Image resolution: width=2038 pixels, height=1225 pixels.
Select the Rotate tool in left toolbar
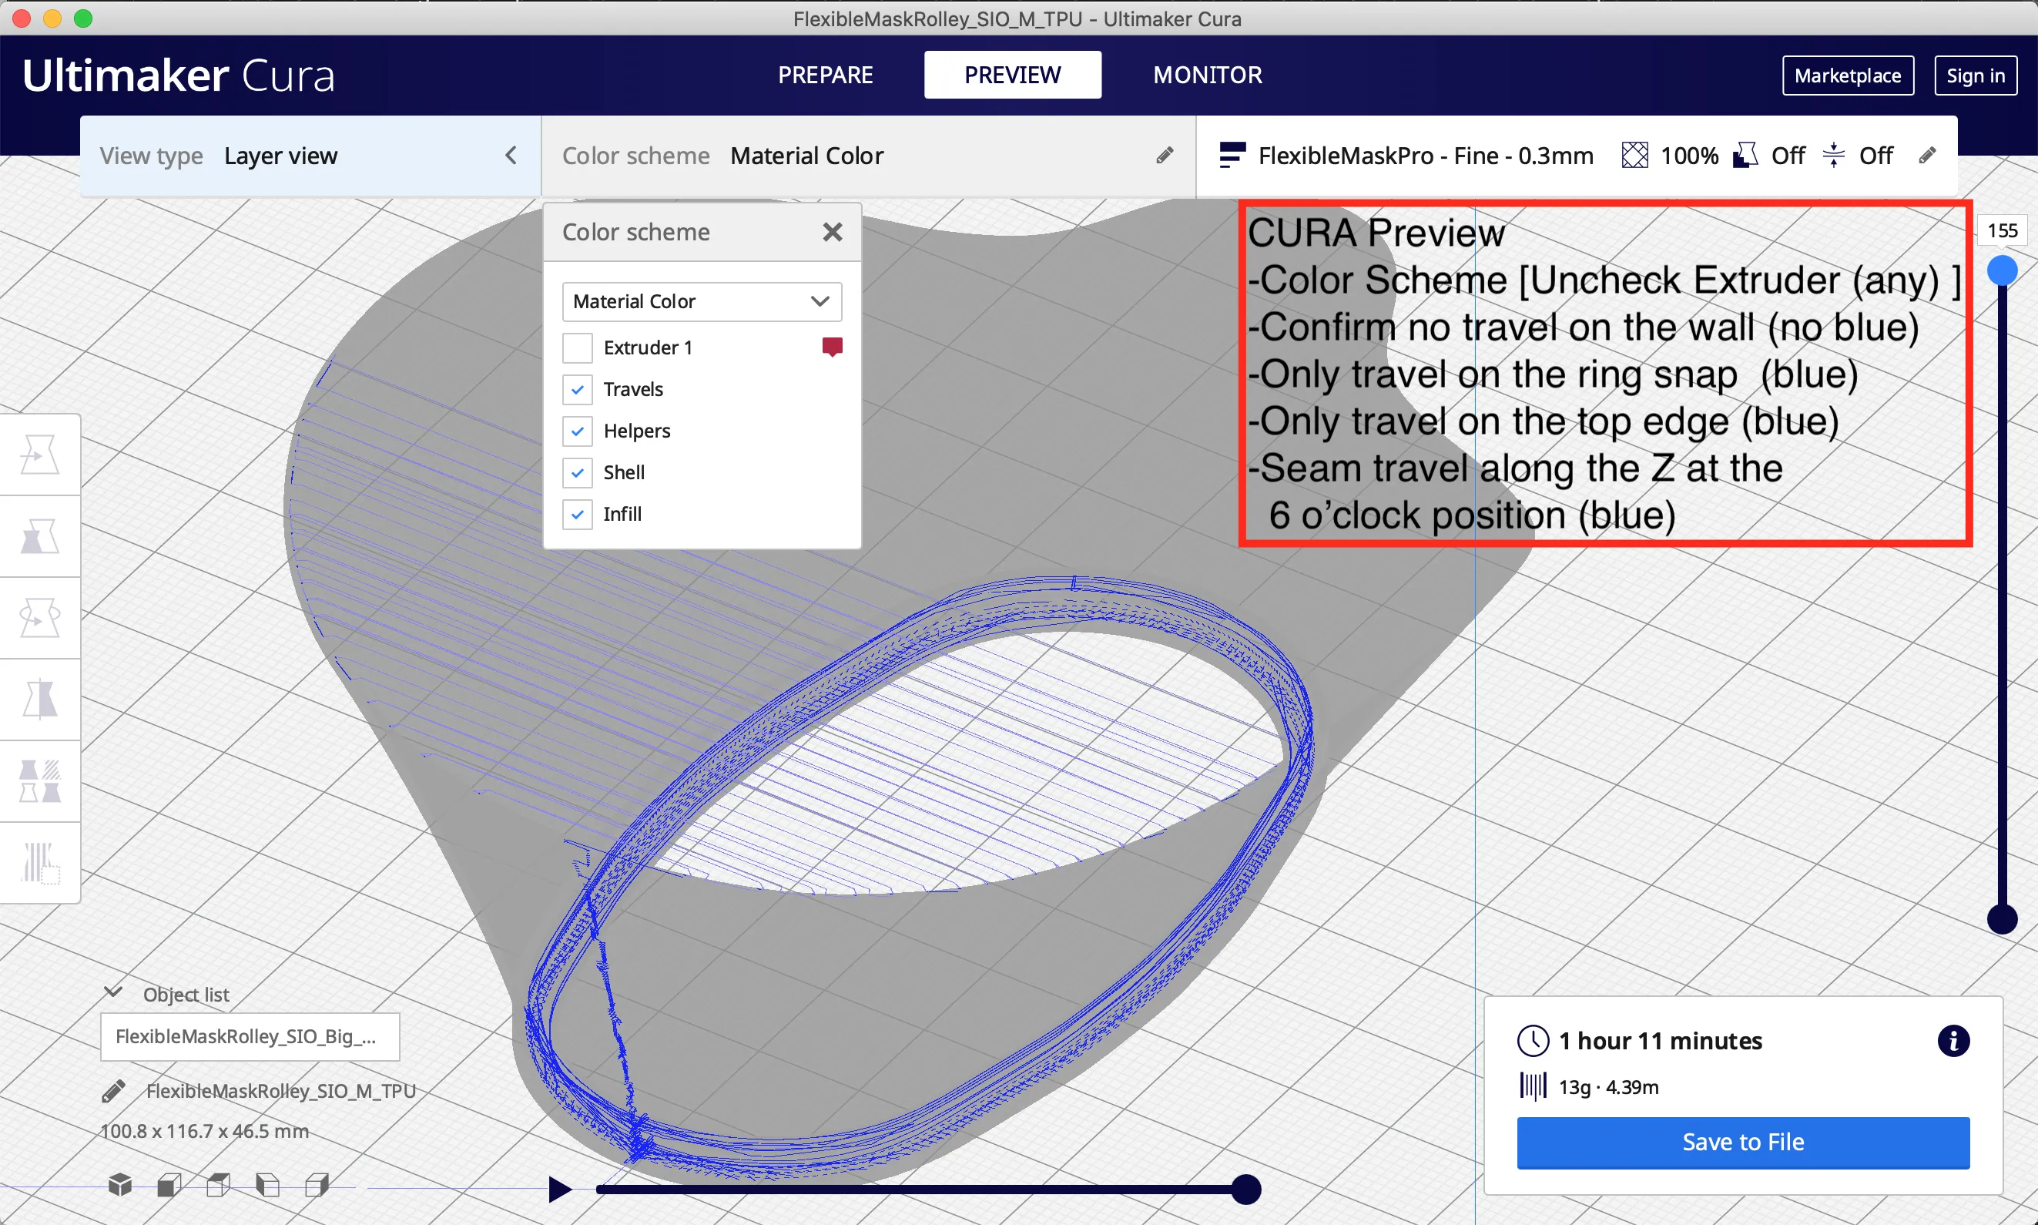[x=39, y=618]
